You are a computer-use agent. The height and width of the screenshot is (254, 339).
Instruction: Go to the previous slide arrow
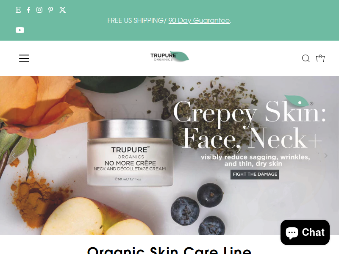pos(14,155)
